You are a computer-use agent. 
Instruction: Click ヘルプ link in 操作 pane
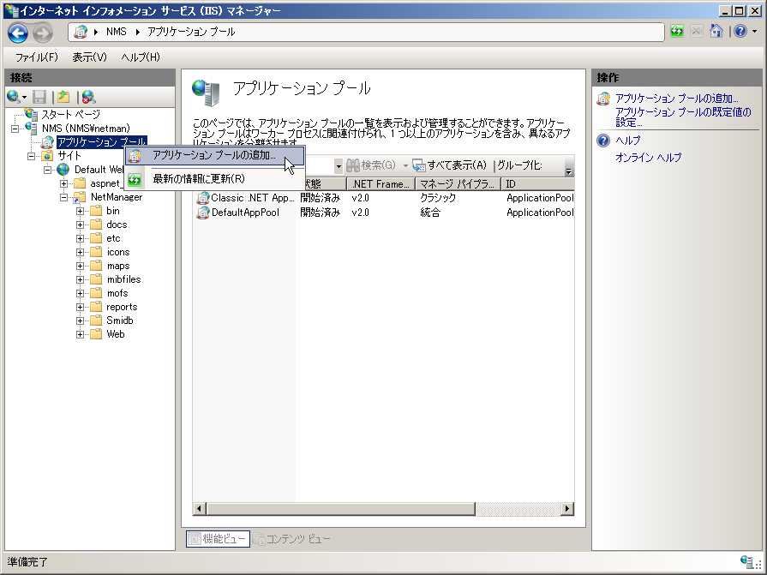click(x=627, y=141)
